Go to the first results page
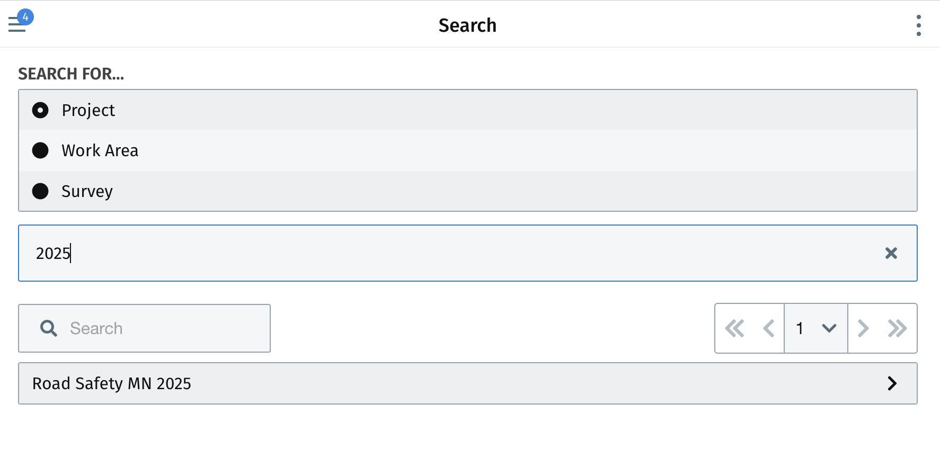Screen dimensions: 940x467 pyautogui.click(x=734, y=328)
